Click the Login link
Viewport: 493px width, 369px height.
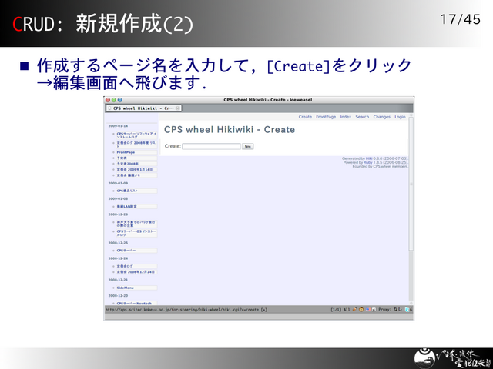click(x=400, y=117)
